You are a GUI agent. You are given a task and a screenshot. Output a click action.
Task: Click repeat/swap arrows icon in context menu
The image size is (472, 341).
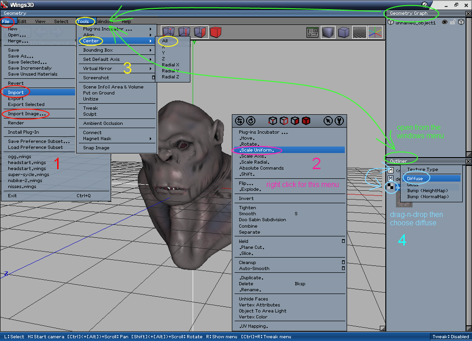[240, 121]
